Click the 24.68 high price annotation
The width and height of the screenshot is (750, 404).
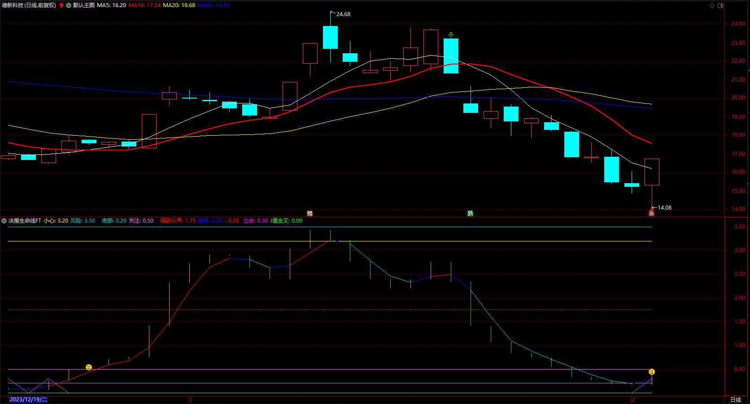(344, 14)
